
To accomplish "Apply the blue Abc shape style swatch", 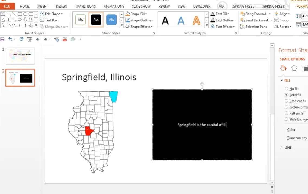I will point(111,20).
